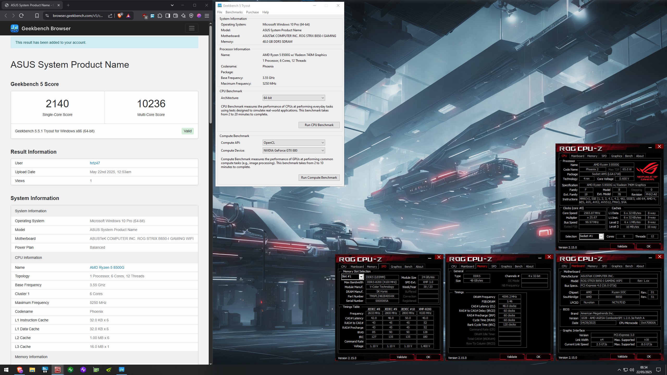
Task: Click Run Compute Benchmark button
Action: [319, 178]
